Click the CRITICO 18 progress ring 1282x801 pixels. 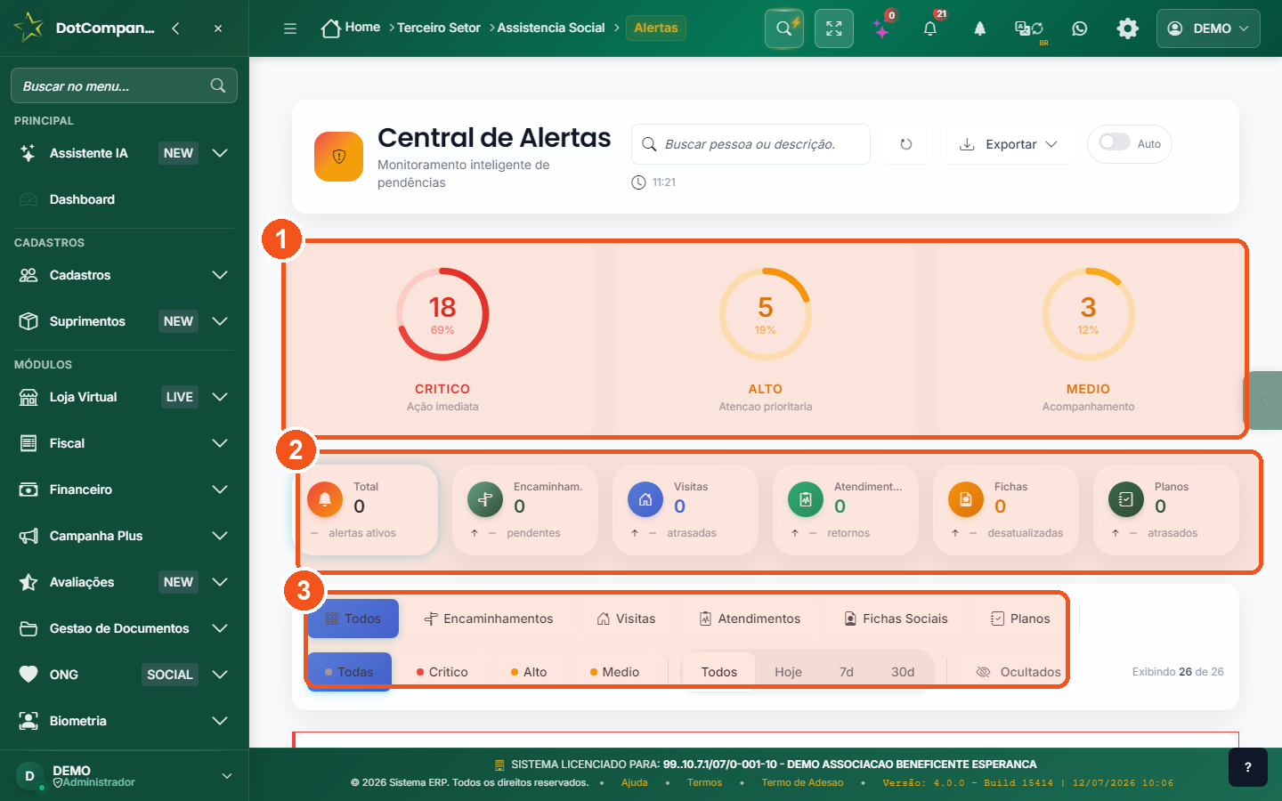(442, 314)
